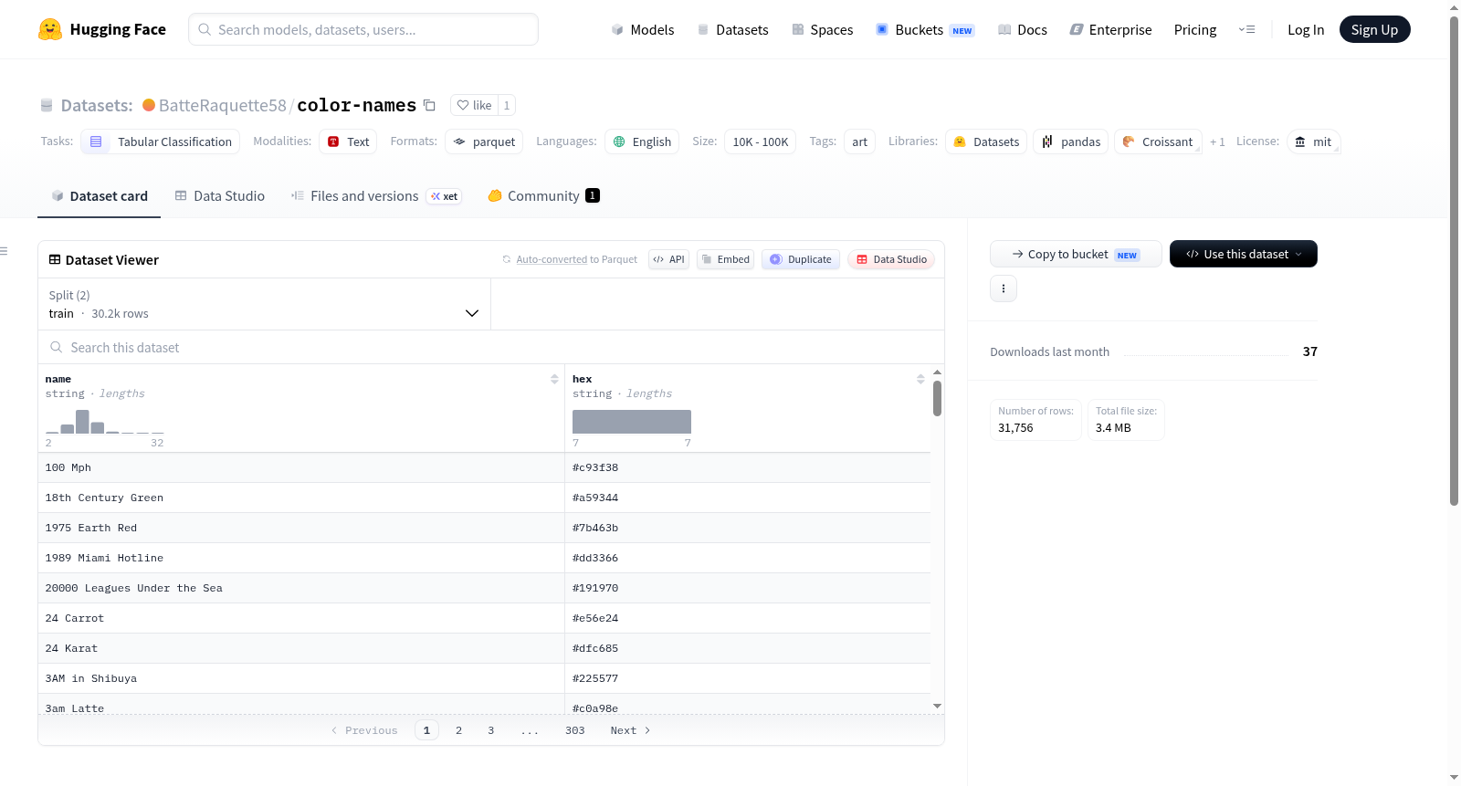Select the '100 Mph' name cell

[301, 467]
